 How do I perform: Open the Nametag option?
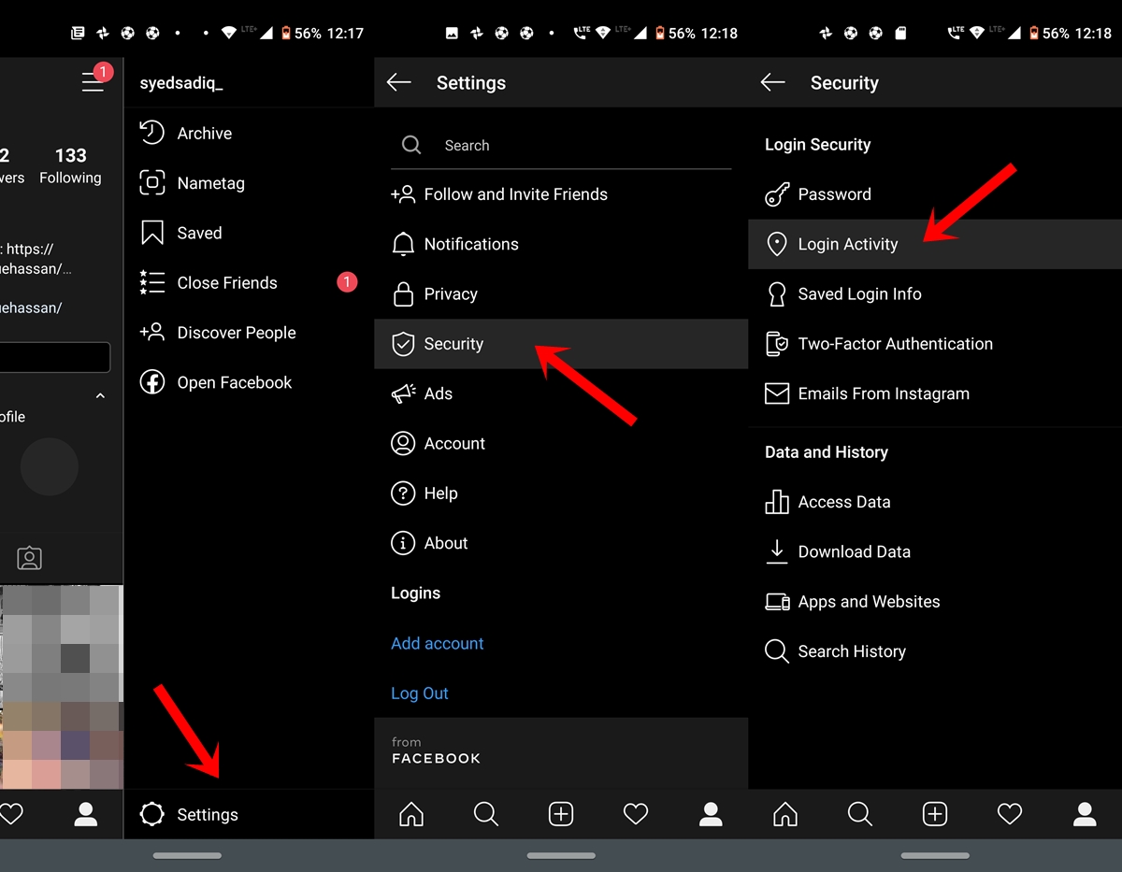(210, 183)
